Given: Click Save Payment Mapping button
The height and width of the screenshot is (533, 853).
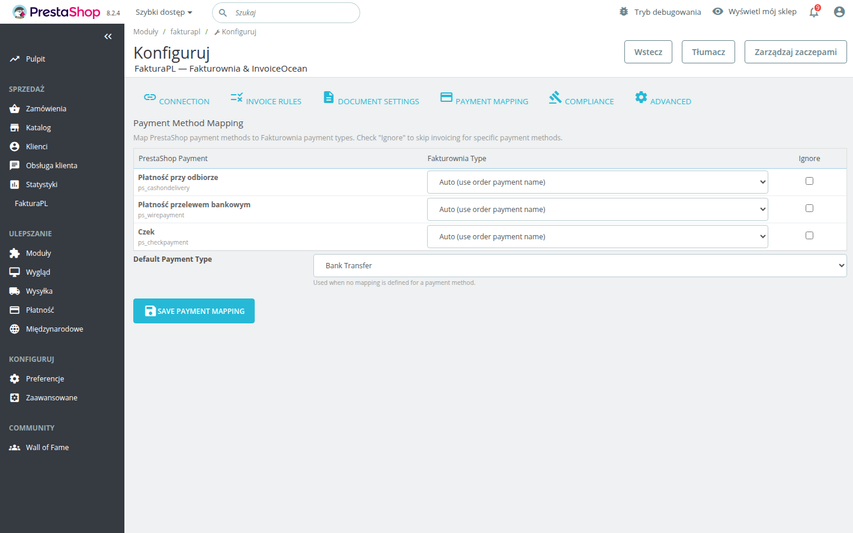Looking at the screenshot, I should point(194,311).
